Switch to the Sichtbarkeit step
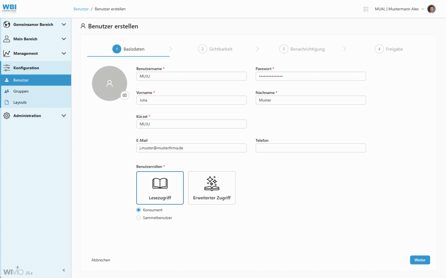 [216, 49]
